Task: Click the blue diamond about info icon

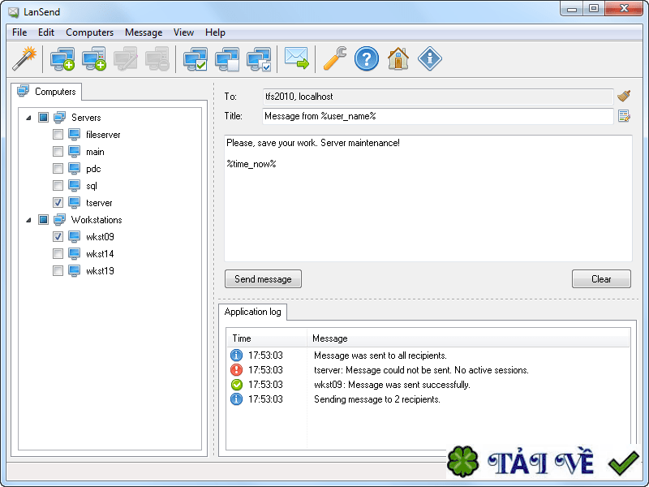Action: pos(430,58)
